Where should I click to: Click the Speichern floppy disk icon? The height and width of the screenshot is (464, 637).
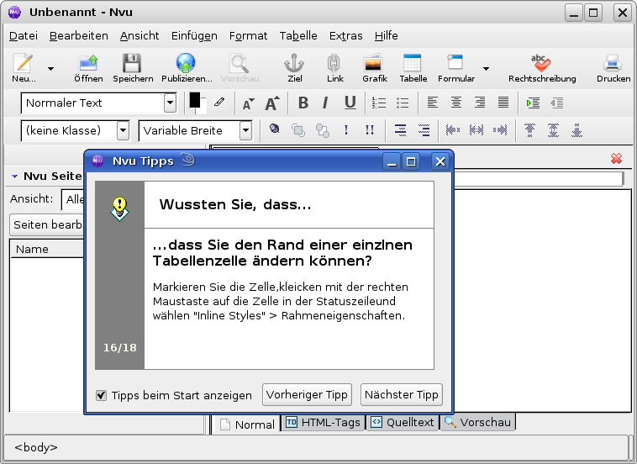tap(133, 67)
